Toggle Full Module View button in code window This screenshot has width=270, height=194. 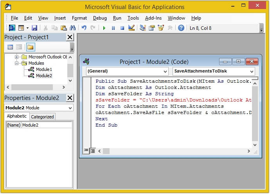click(x=93, y=151)
